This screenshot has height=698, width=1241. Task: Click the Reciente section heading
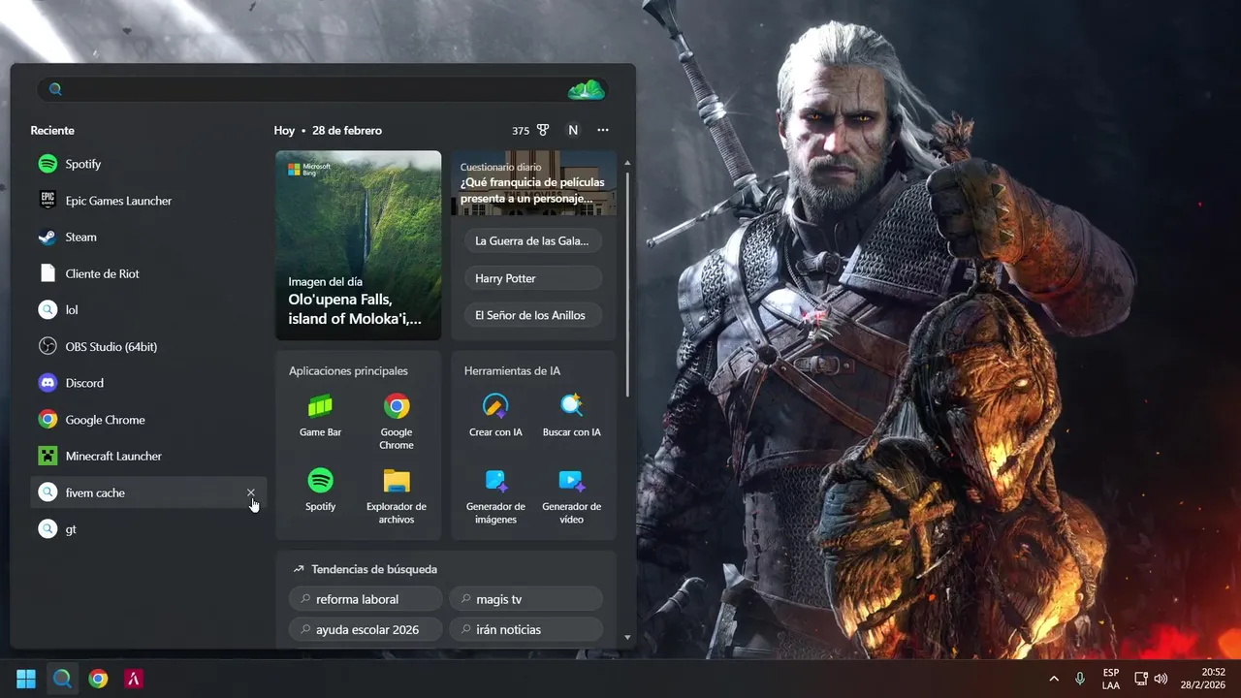[x=52, y=130]
